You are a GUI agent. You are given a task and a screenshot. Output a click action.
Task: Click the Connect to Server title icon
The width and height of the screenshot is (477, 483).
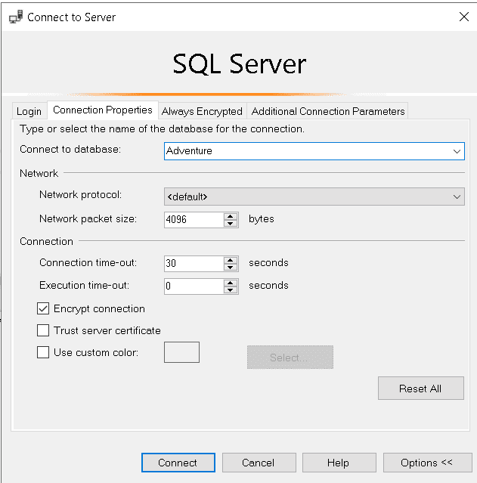point(16,17)
